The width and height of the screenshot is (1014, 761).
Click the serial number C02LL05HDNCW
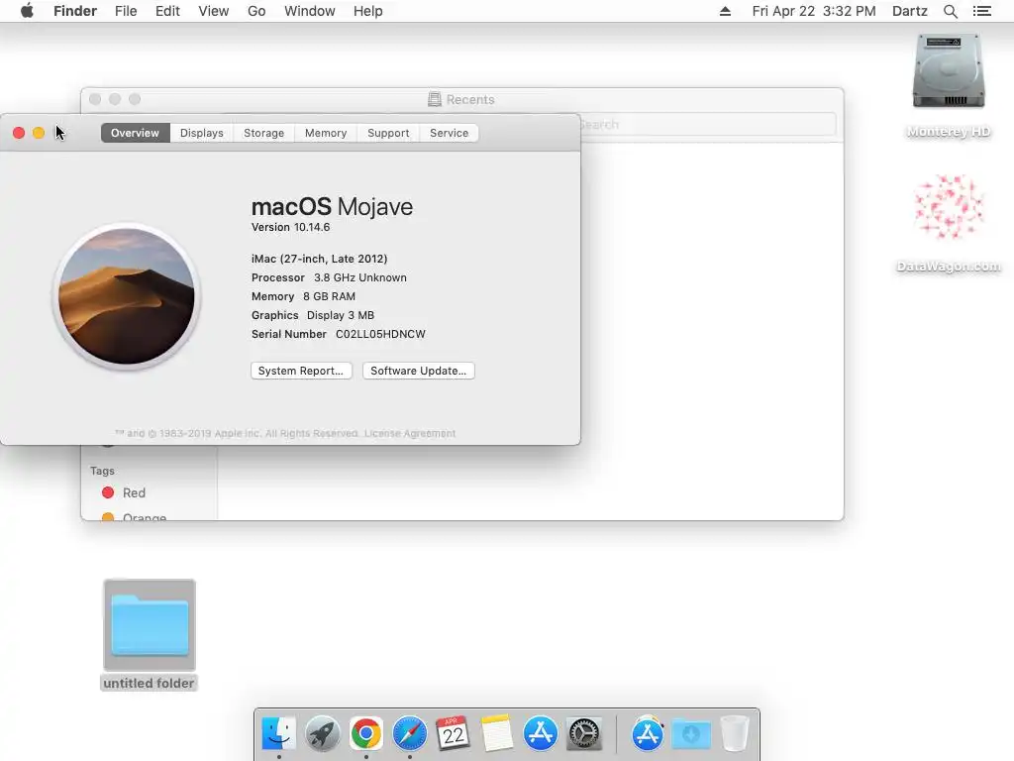pyautogui.click(x=380, y=334)
